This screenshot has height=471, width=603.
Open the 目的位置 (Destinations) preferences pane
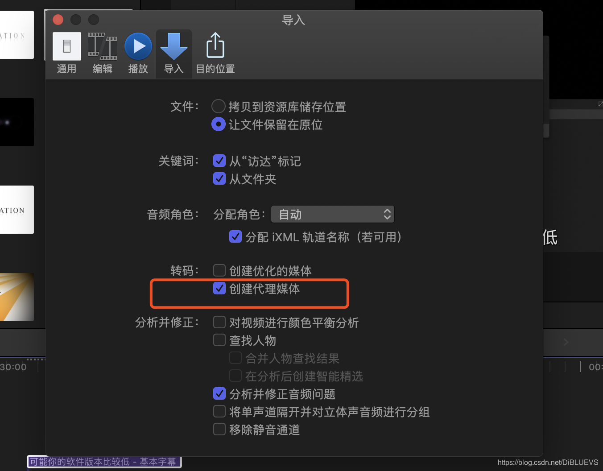pos(215,53)
